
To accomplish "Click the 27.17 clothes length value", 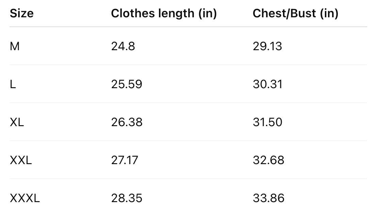I will tap(125, 160).
